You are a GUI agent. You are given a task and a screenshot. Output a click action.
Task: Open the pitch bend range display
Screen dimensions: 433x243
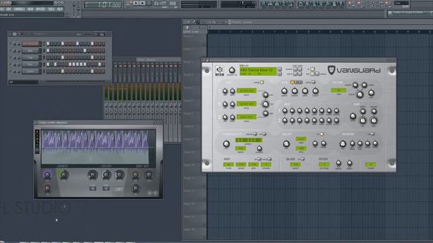[x=324, y=165]
